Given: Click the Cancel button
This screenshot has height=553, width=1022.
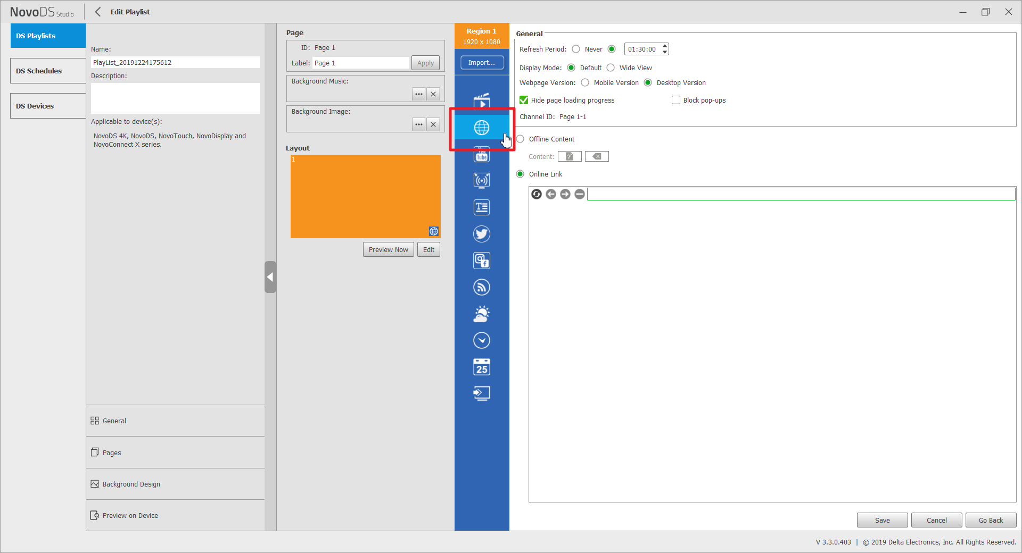Looking at the screenshot, I should [936, 520].
